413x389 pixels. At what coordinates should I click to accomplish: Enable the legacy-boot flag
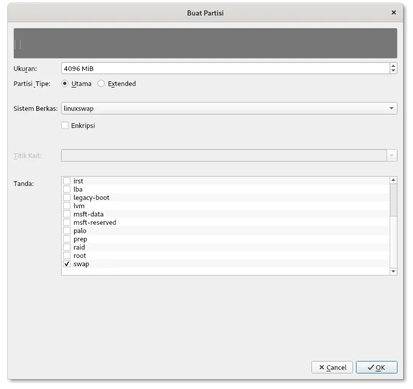[x=67, y=197]
